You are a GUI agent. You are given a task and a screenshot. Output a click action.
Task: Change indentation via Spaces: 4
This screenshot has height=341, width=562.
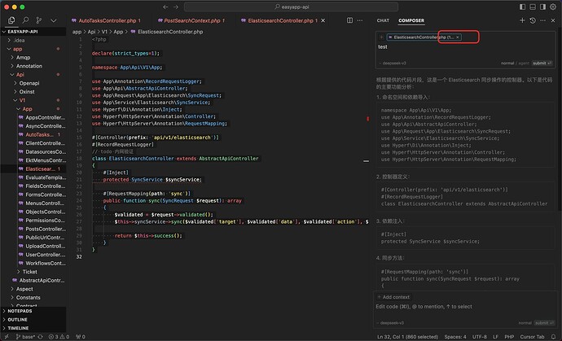click(x=455, y=337)
